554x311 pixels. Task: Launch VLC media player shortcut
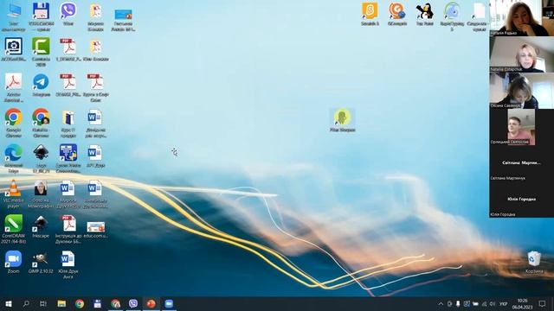pyautogui.click(x=14, y=194)
